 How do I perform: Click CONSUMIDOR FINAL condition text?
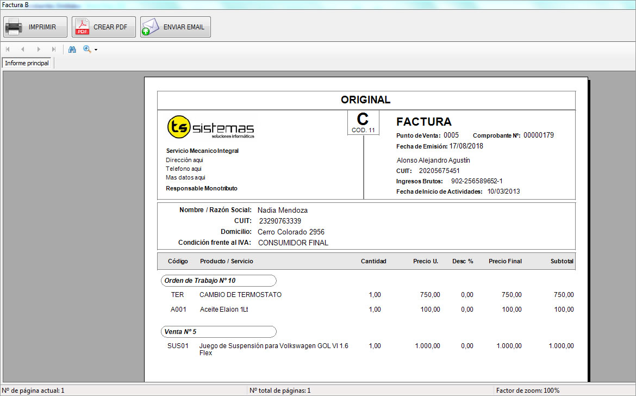tap(293, 243)
